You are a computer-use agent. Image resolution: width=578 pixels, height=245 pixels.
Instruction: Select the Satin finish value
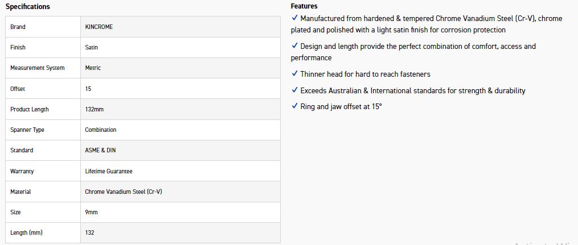(x=92, y=47)
